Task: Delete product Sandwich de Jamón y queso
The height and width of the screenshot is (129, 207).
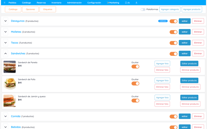Action: [x=190, y=104]
